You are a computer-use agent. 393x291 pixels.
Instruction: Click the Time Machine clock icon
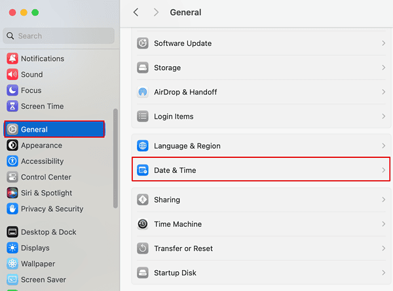pyautogui.click(x=143, y=224)
